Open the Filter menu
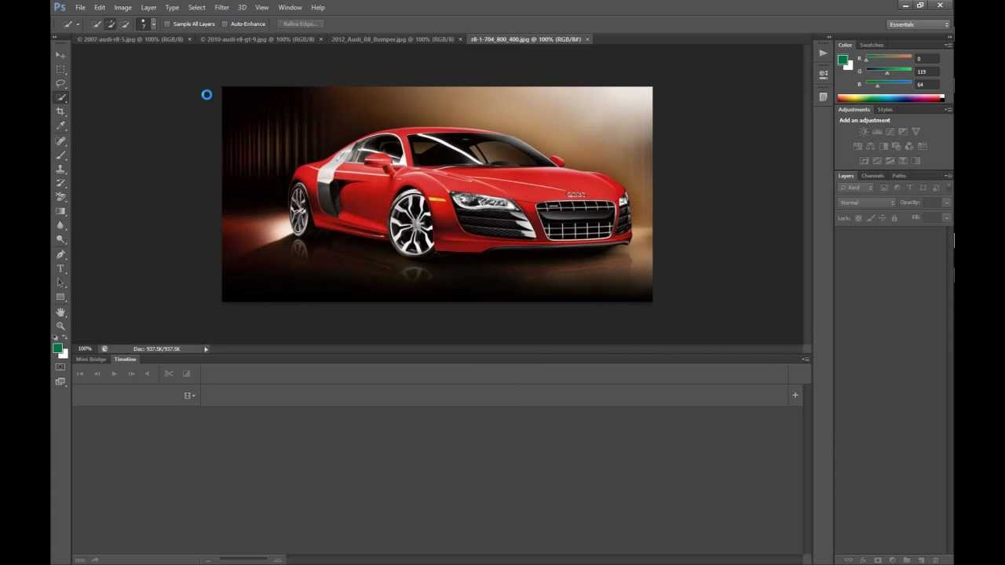 221,7
